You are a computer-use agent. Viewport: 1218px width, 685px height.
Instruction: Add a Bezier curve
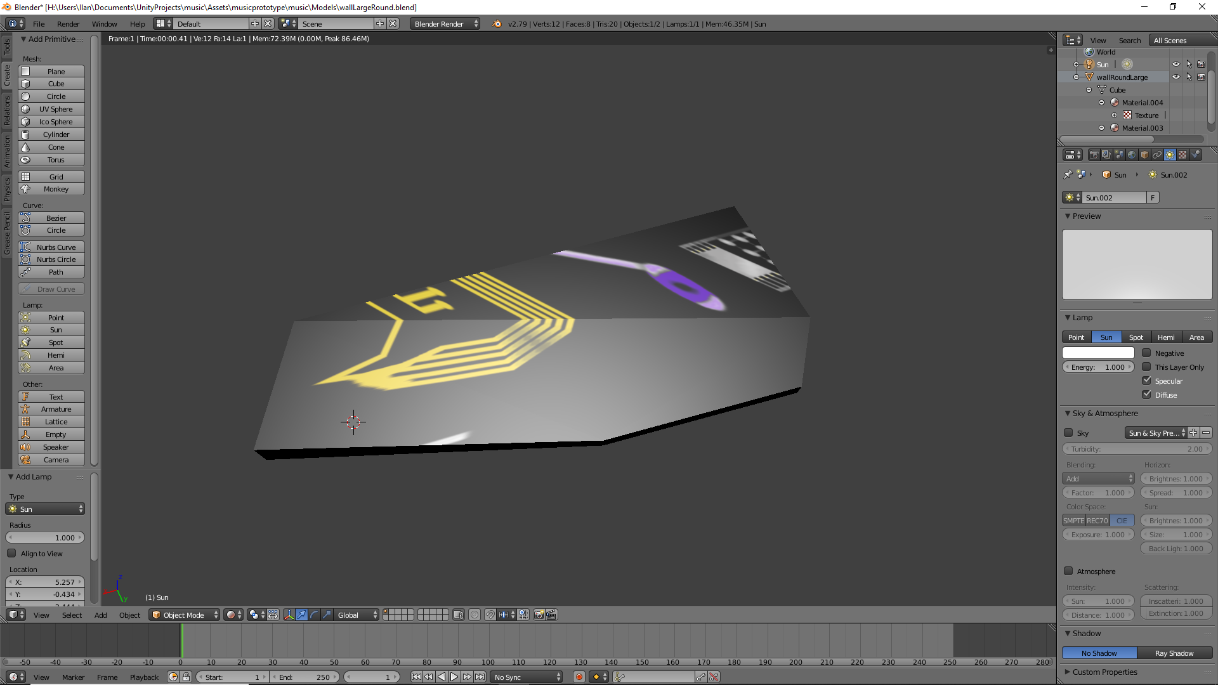[51, 218]
